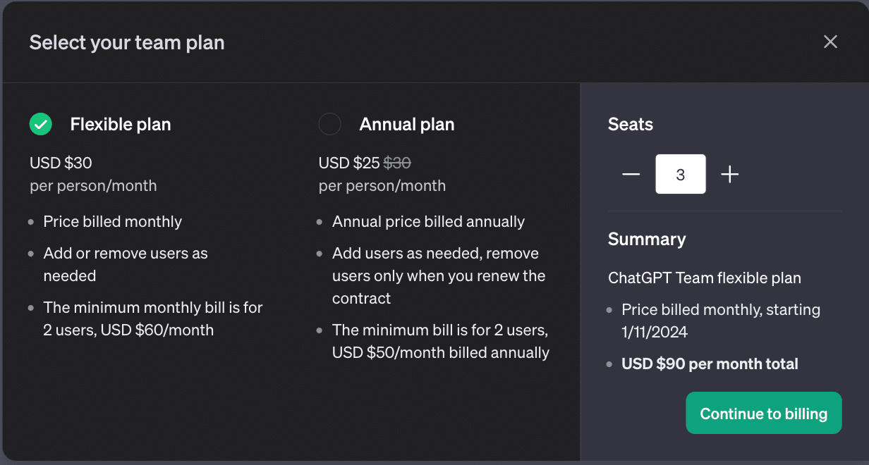This screenshot has width=869, height=465.
Task: Select the Annual plan radio button
Action: [x=329, y=125]
